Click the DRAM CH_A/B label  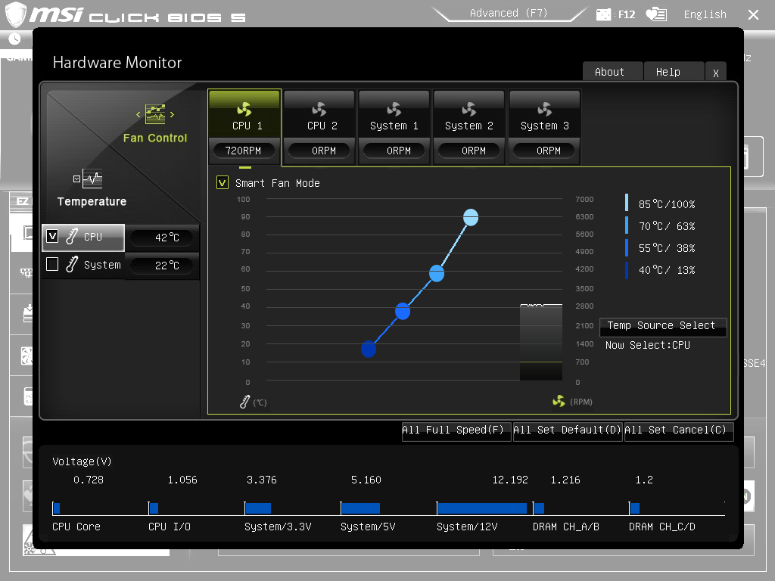tap(566, 527)
